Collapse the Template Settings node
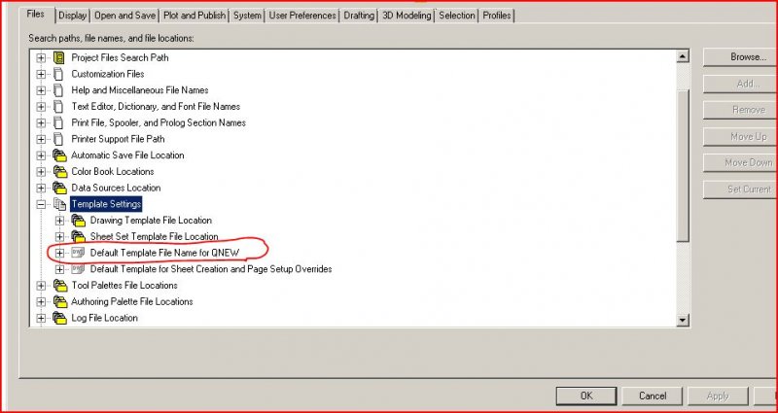Screen dimensions: 778x413 click(41, 204)
